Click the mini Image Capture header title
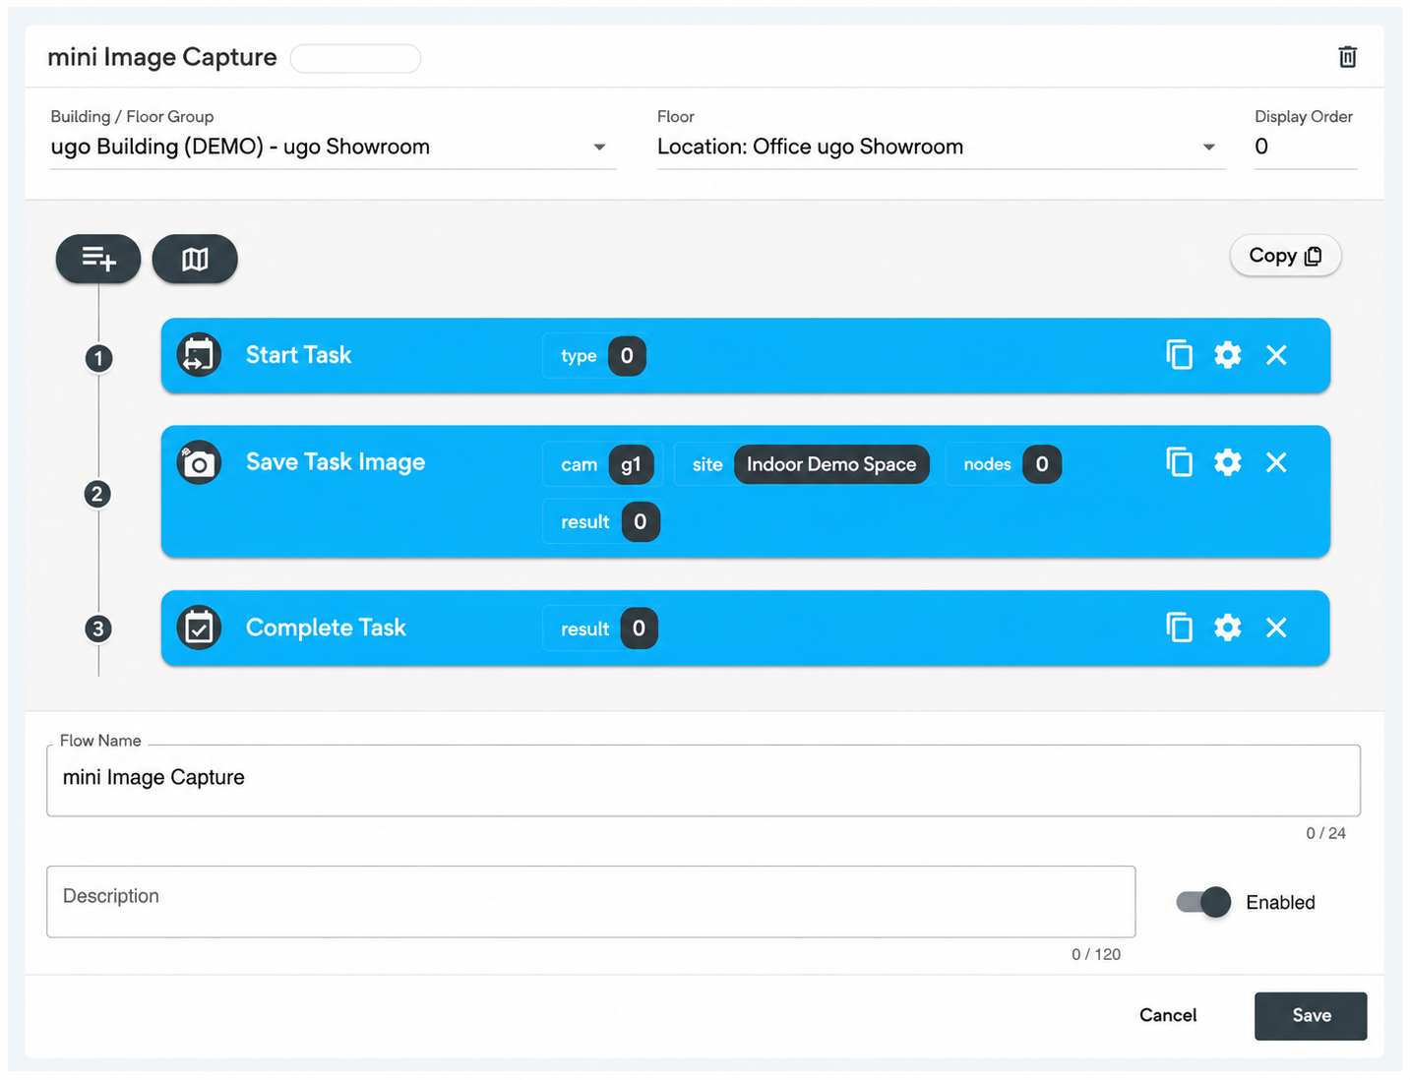Viewport: 1410px width, 1080px height. point(162,57)
